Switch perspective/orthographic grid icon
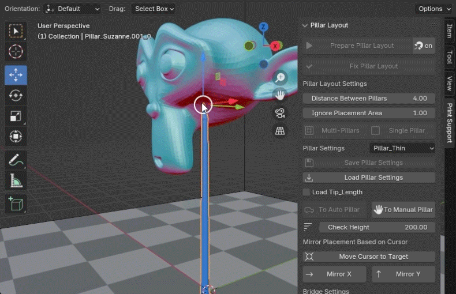This screenshot has width=456, height=294. [x=280, y=131]
